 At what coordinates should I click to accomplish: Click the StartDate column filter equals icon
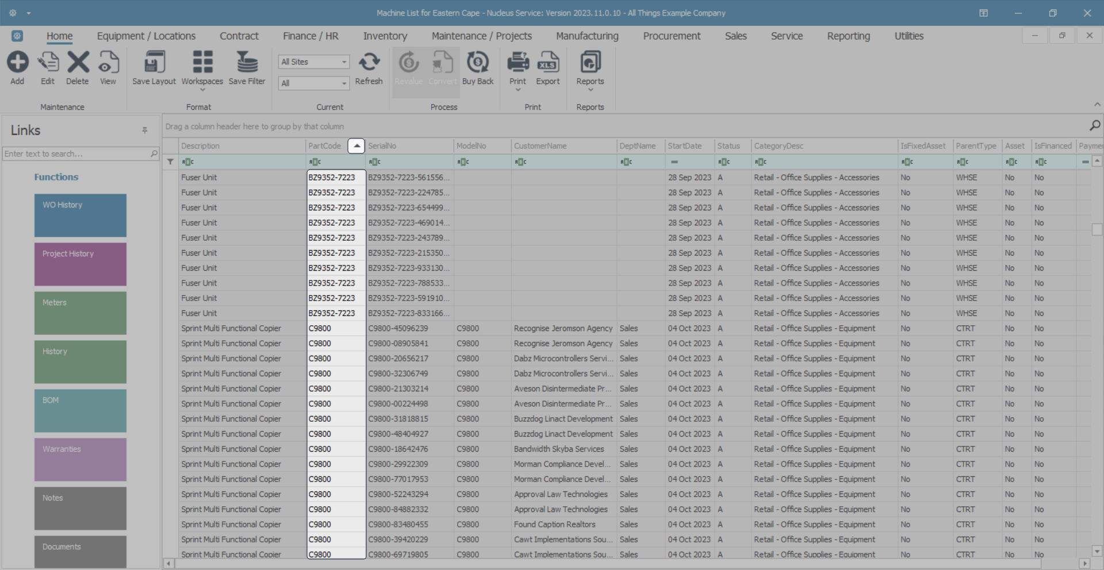[674, 162]
